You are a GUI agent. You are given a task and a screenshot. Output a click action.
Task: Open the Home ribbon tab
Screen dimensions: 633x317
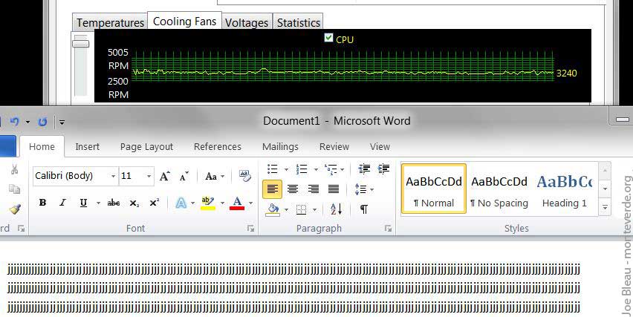pyautogui.click(x=42, y=147)
